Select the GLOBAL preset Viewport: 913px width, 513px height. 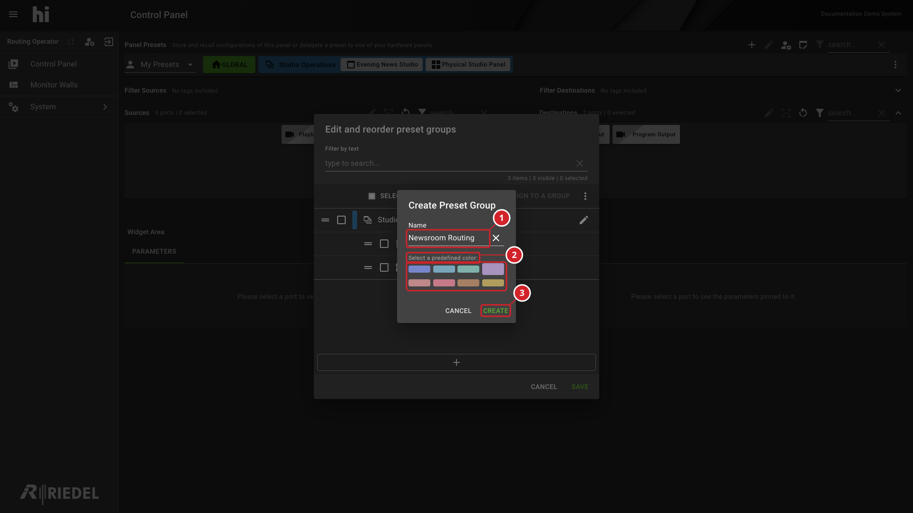(229, 65)
